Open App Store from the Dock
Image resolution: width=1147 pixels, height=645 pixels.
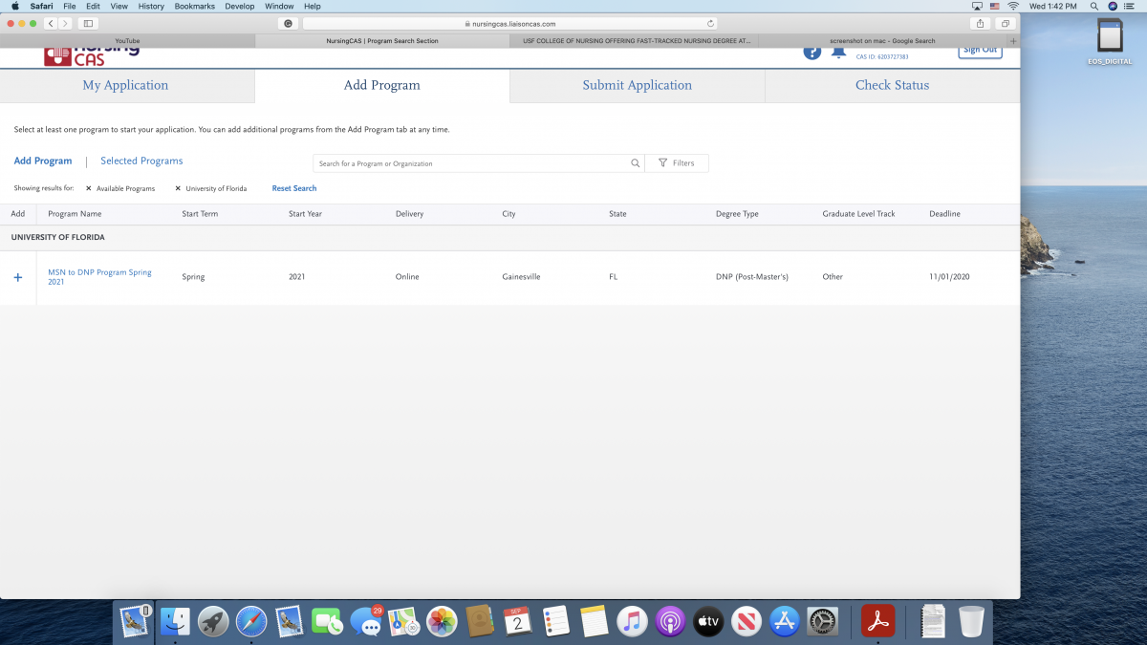pyautogui.click(x=785, y=621)
